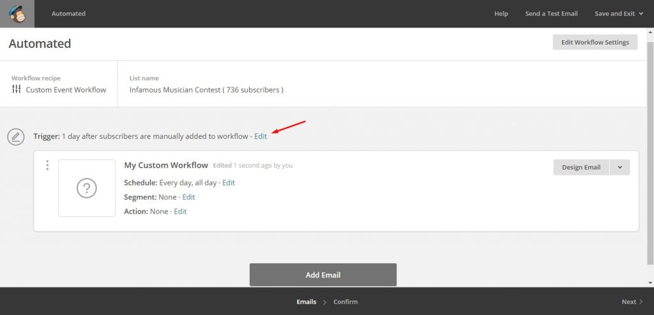Edit the Action setting

tap(180, 211)
